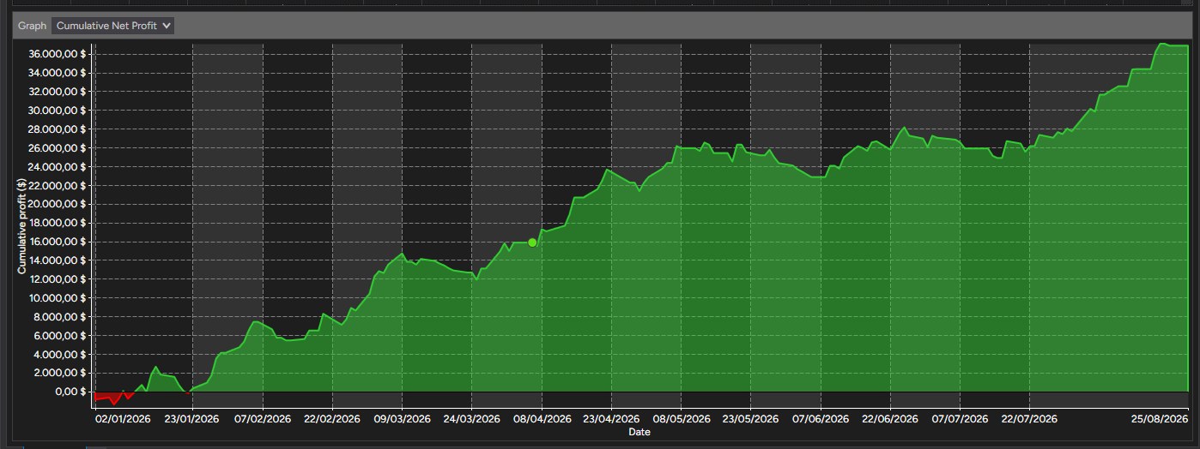Click the 0,00 $ axis value
Image resolution: width=1200 pixels, height=449 pixels.
(70, 392)
